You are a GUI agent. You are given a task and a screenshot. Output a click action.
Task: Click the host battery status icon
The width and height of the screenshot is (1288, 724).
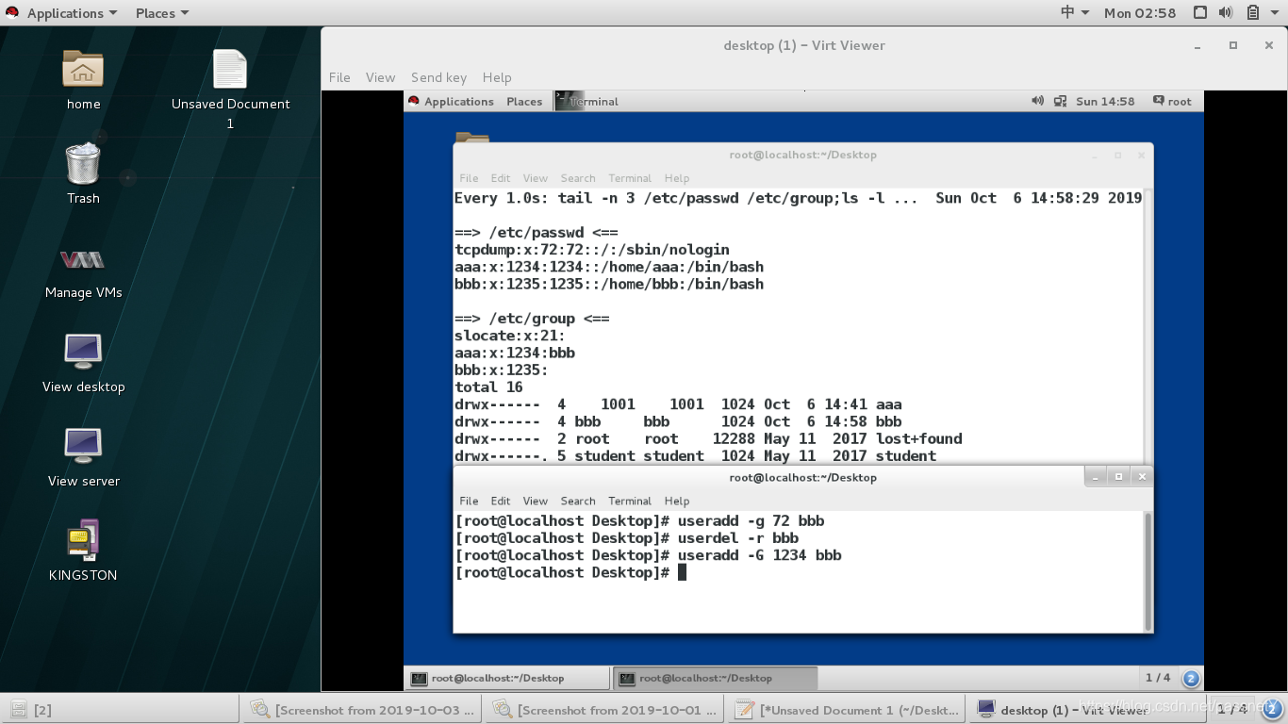(x=1253, y=13)
